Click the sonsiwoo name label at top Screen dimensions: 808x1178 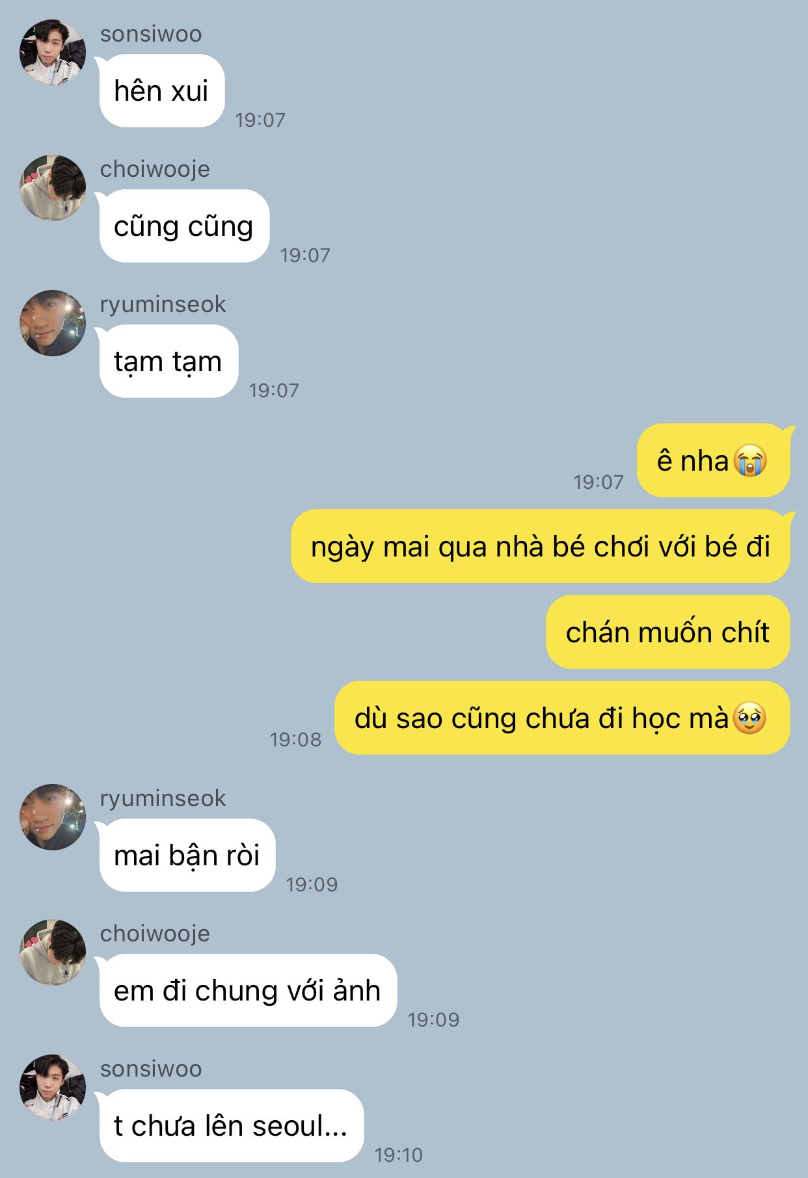151,34
